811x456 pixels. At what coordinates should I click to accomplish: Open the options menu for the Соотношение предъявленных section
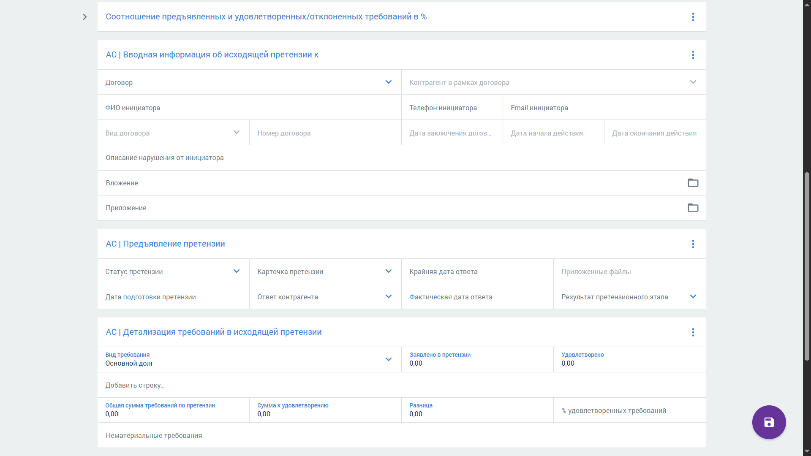click(x=693, y=17)
